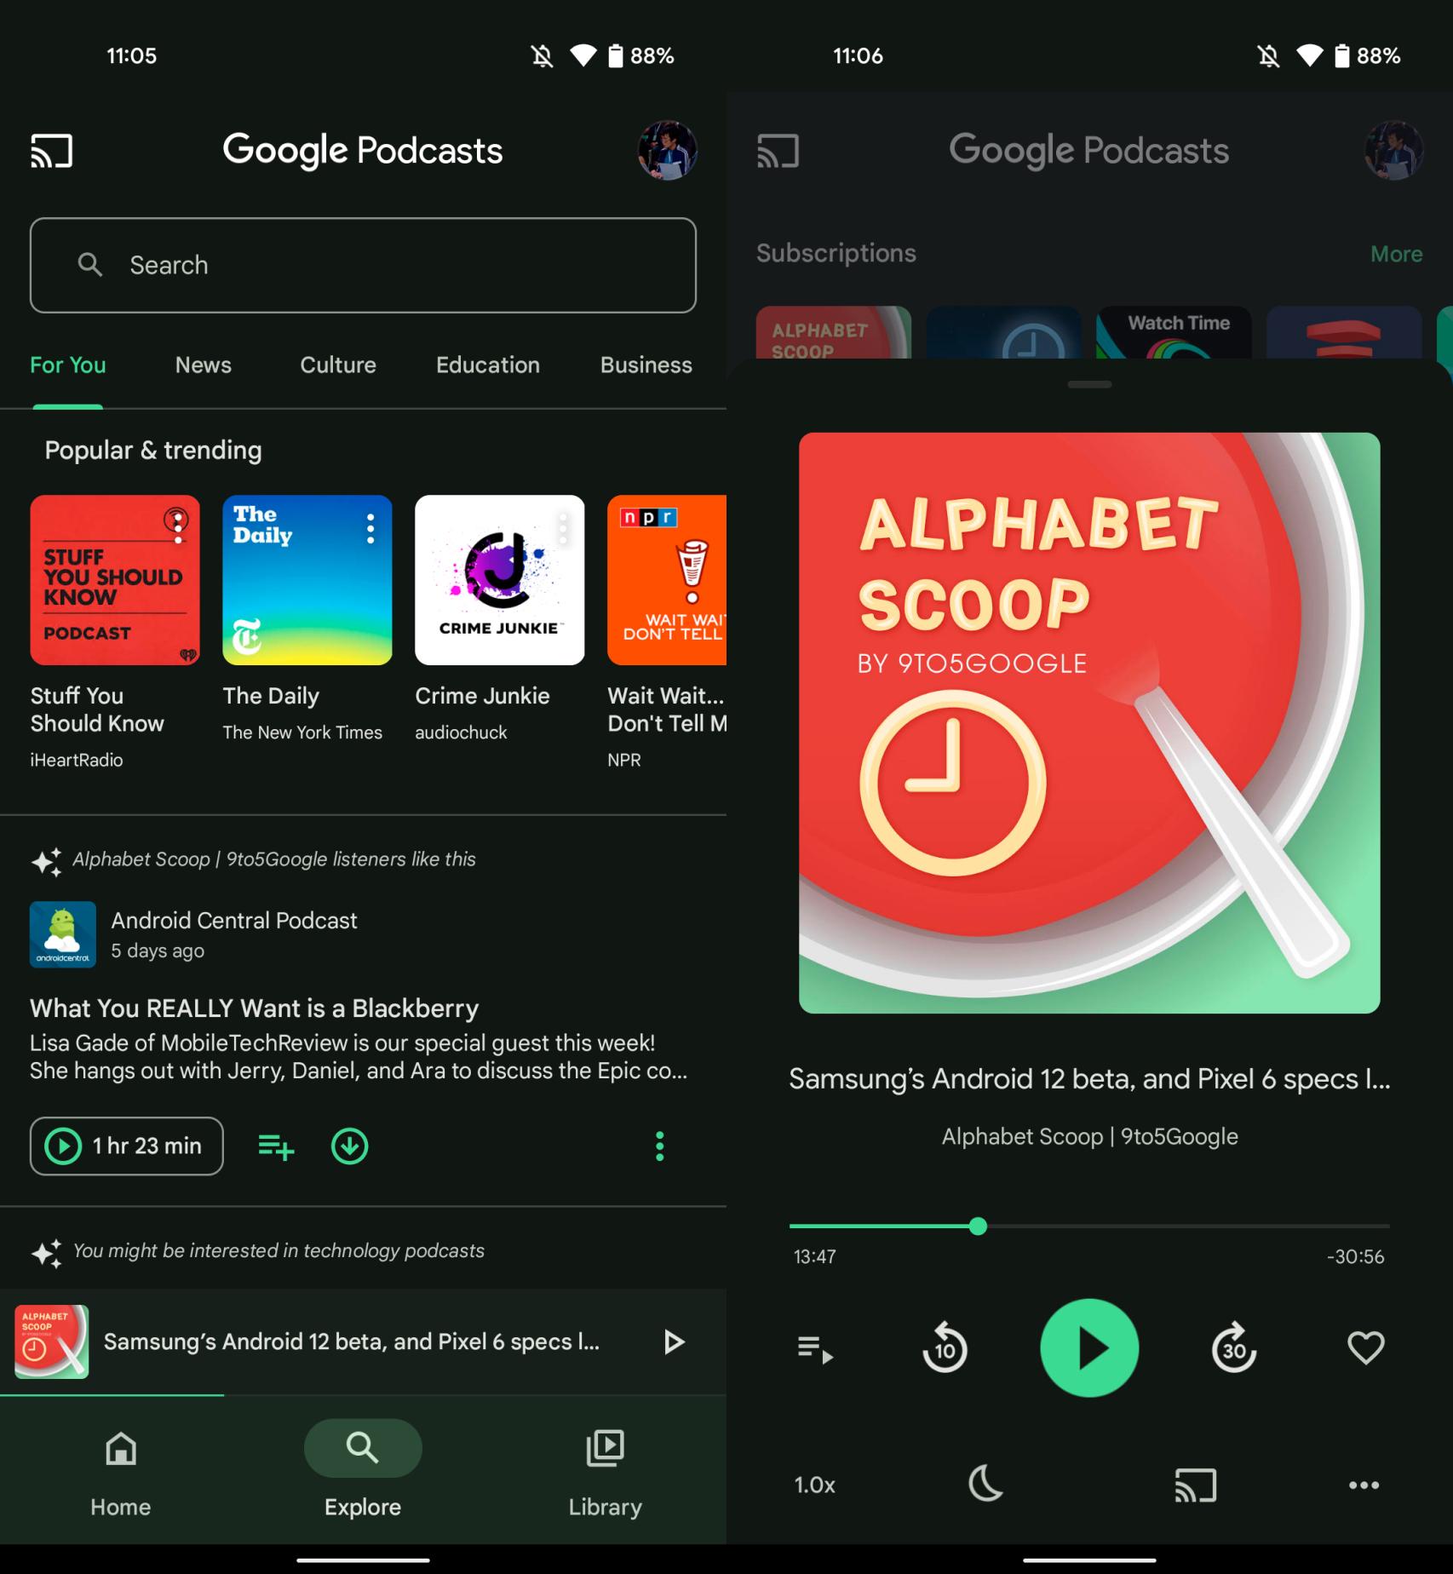
Task: Tap the muted notifications bell on the Explore screen
Action: [x=542, y=56]
